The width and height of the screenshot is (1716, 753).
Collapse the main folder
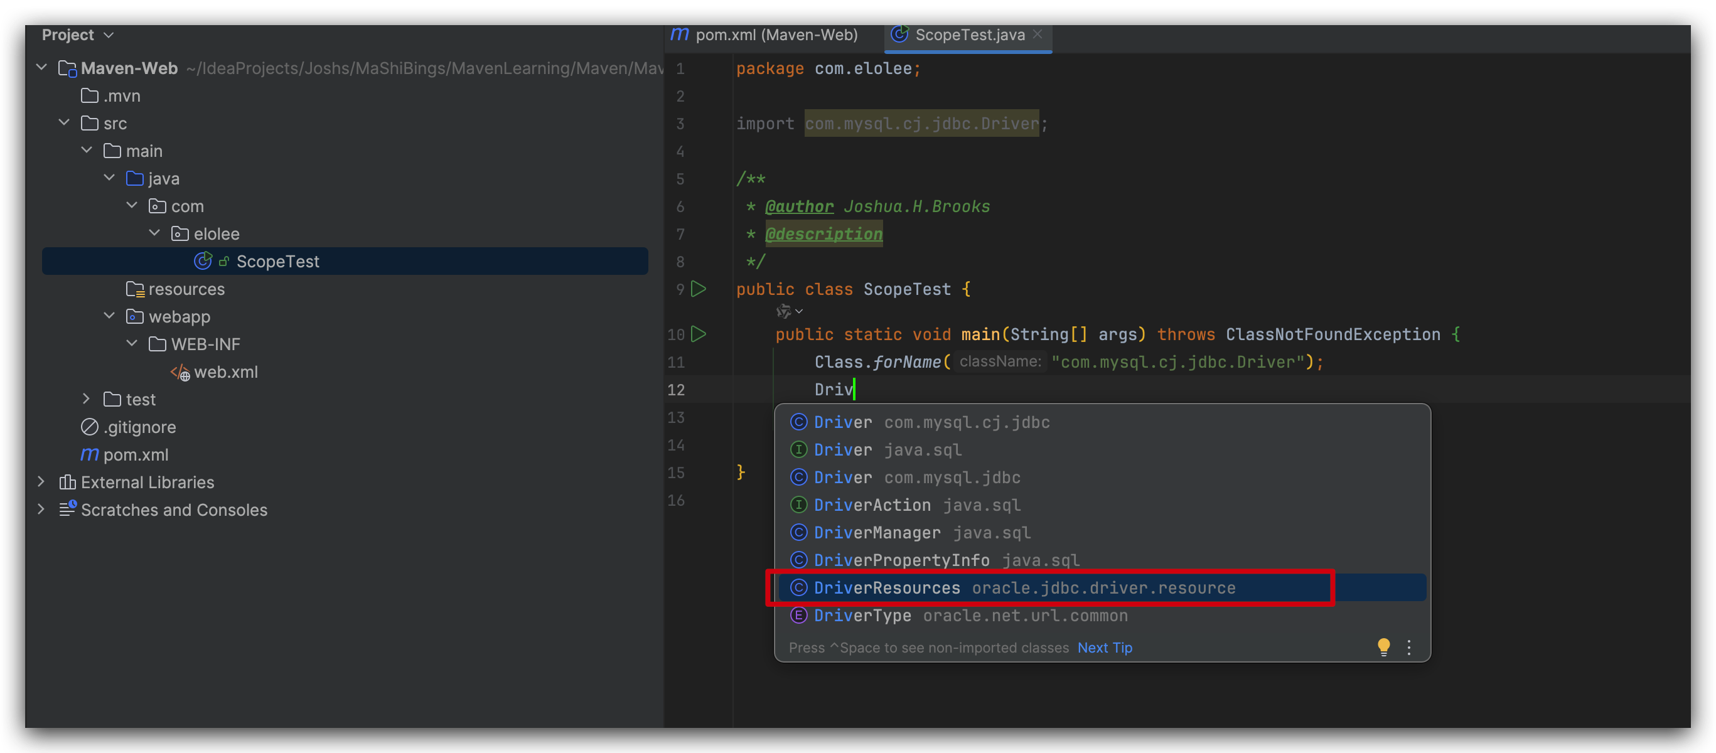[x=87, y=151]
